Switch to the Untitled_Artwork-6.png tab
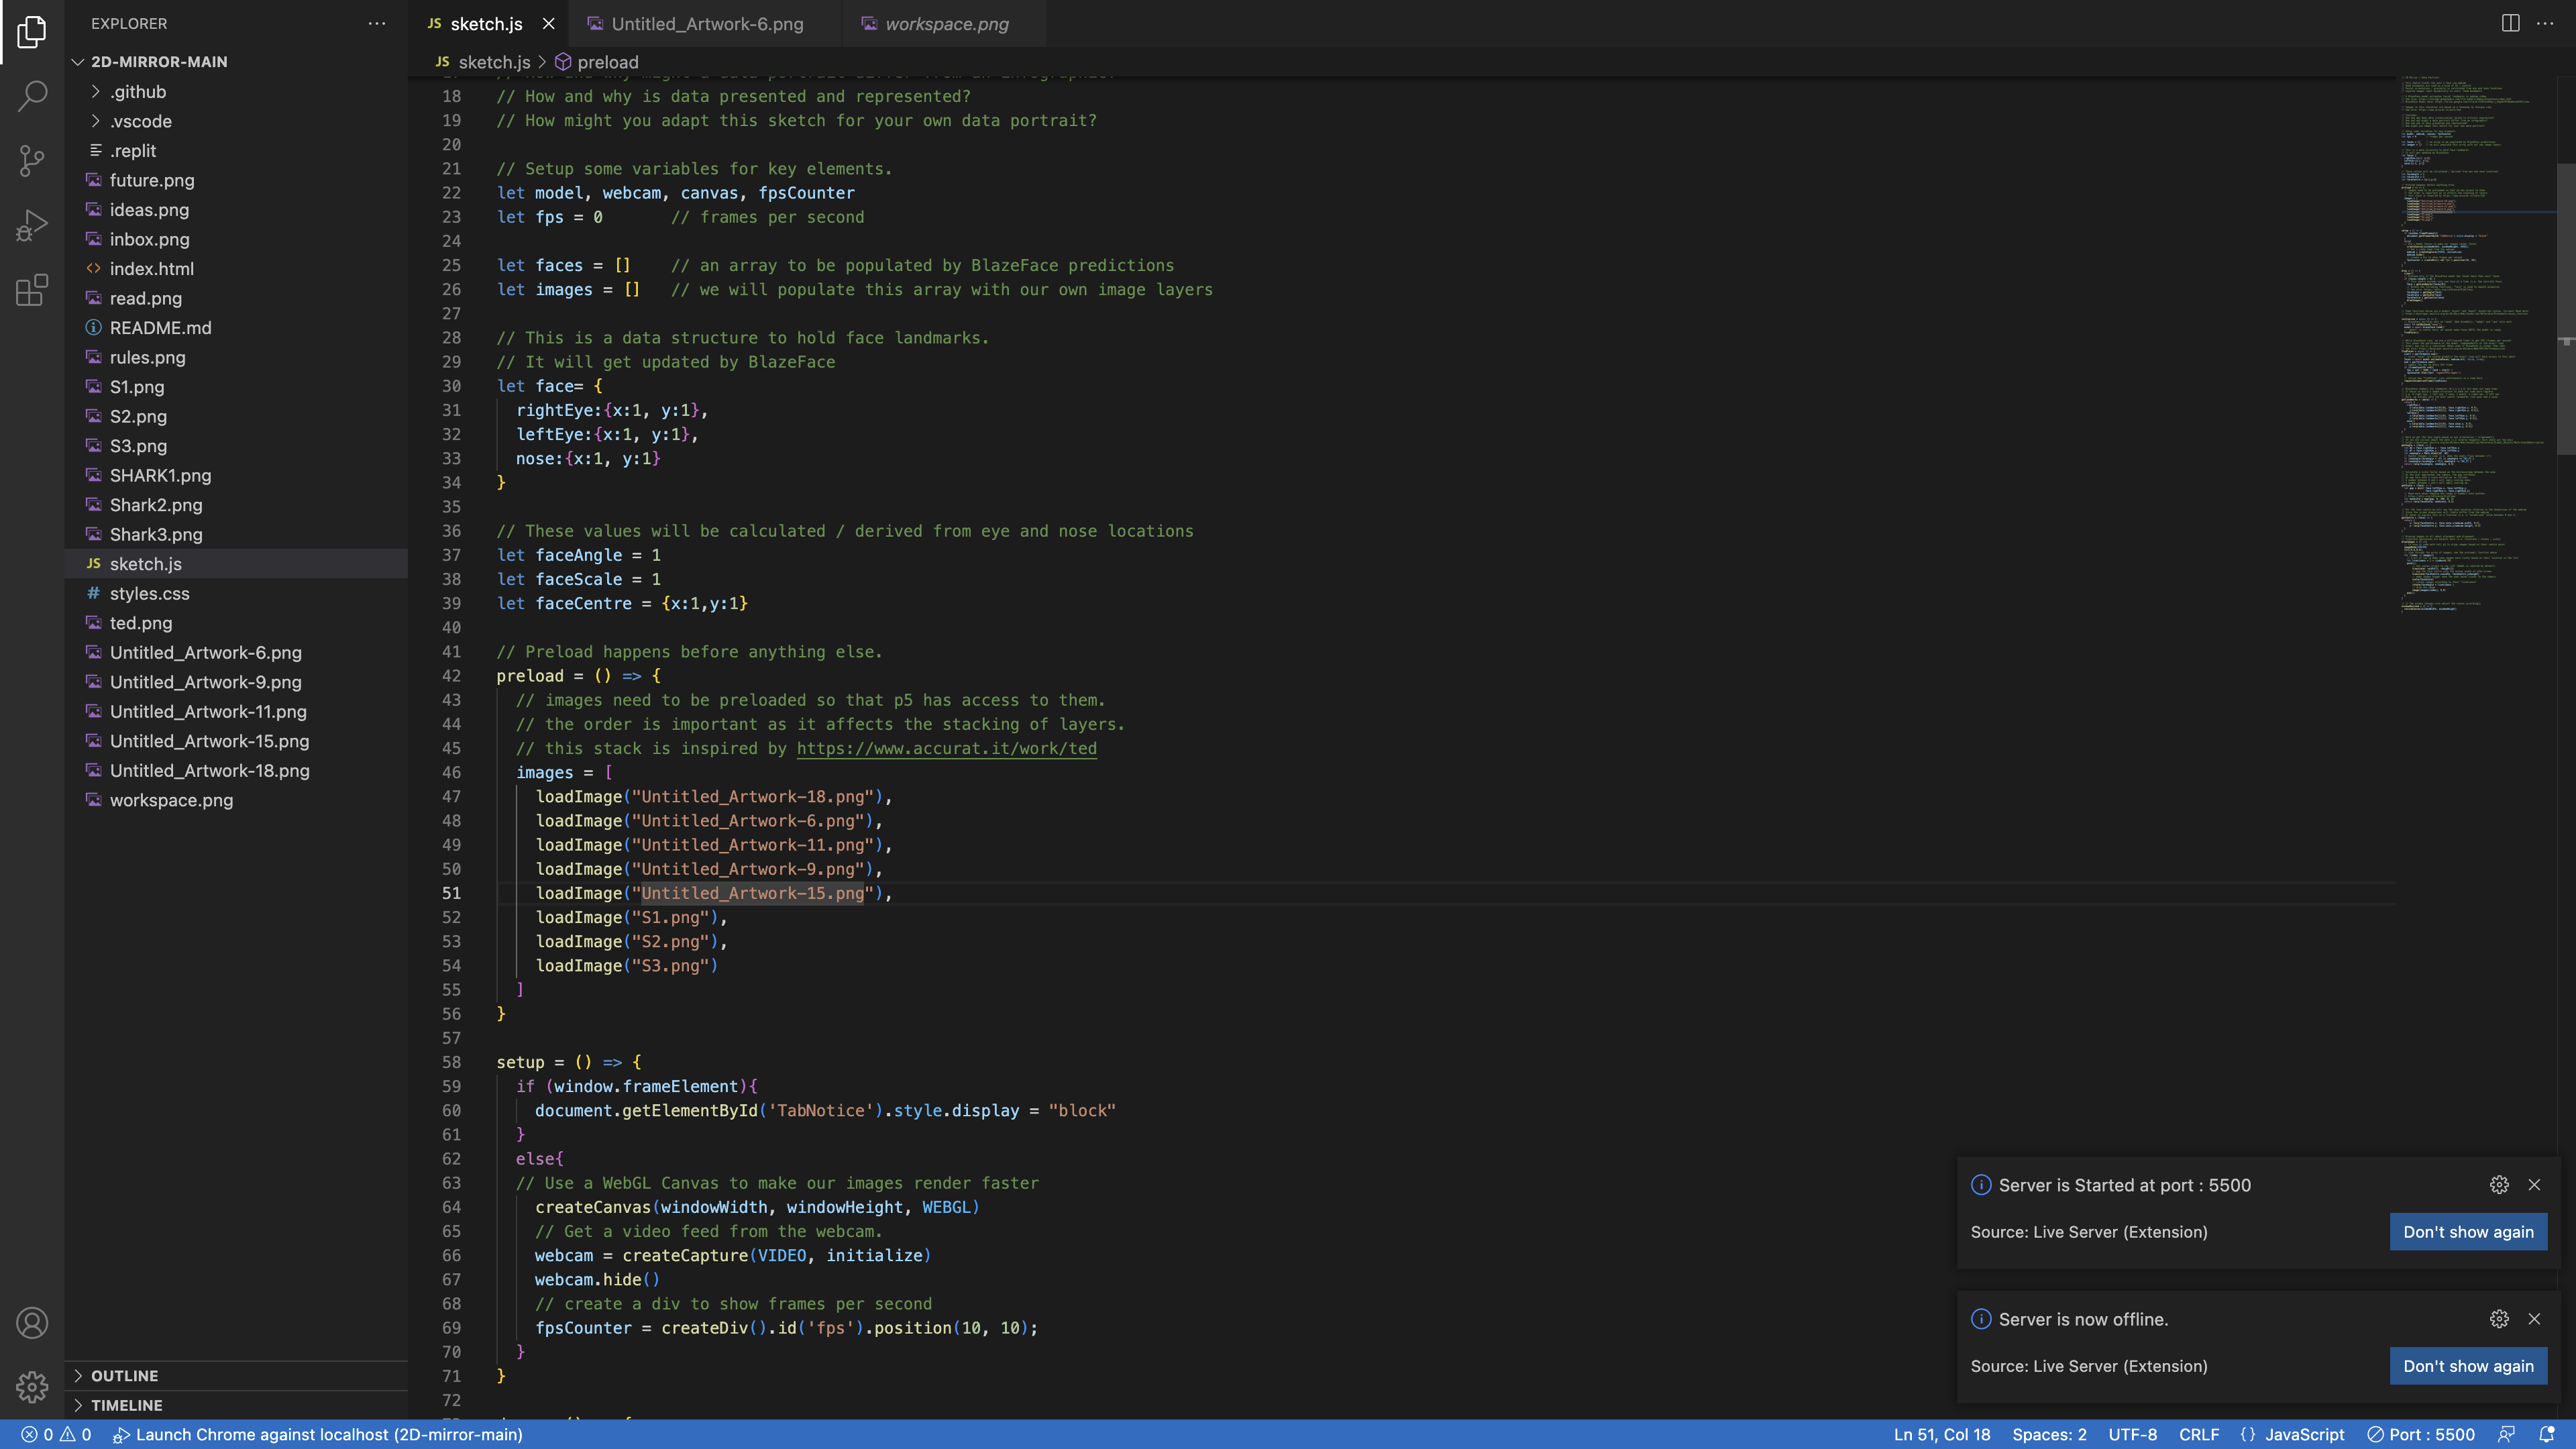Viewport: 2576px width, 1449px height. 707,24
